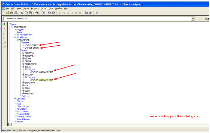Open the Data Block Wizard icon
The image size is (210, 133).
click(x=86, y=13)
